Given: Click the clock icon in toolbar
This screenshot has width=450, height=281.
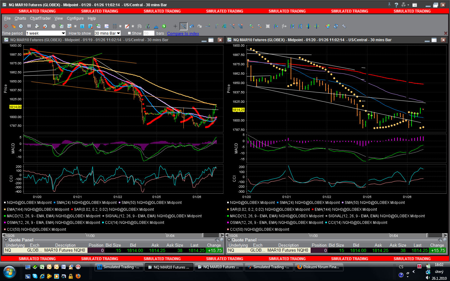Looking at the screenshot, I should (21, 26).
